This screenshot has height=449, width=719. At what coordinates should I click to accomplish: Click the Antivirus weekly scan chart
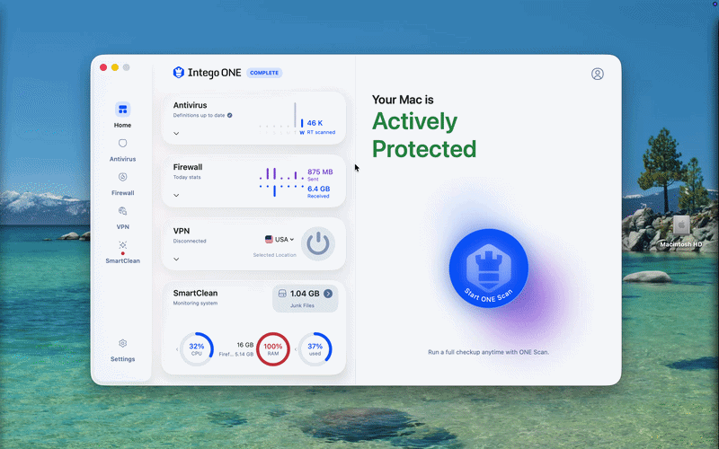281,119
